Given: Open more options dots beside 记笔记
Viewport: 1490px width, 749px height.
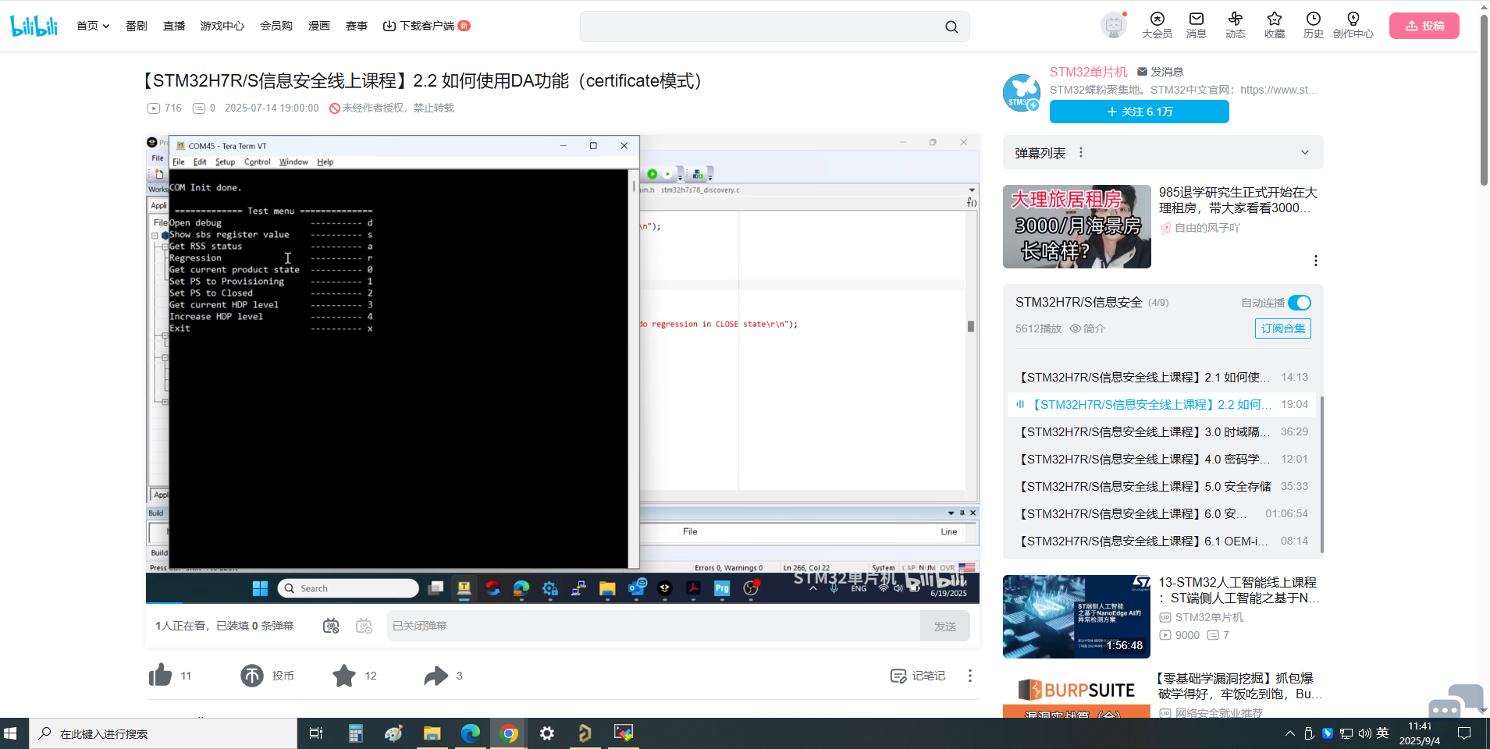Looking at the screenshot, I should coord(970,676).
